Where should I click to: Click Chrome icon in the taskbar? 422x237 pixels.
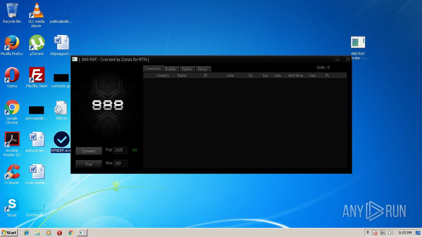(x=71, y=233)
